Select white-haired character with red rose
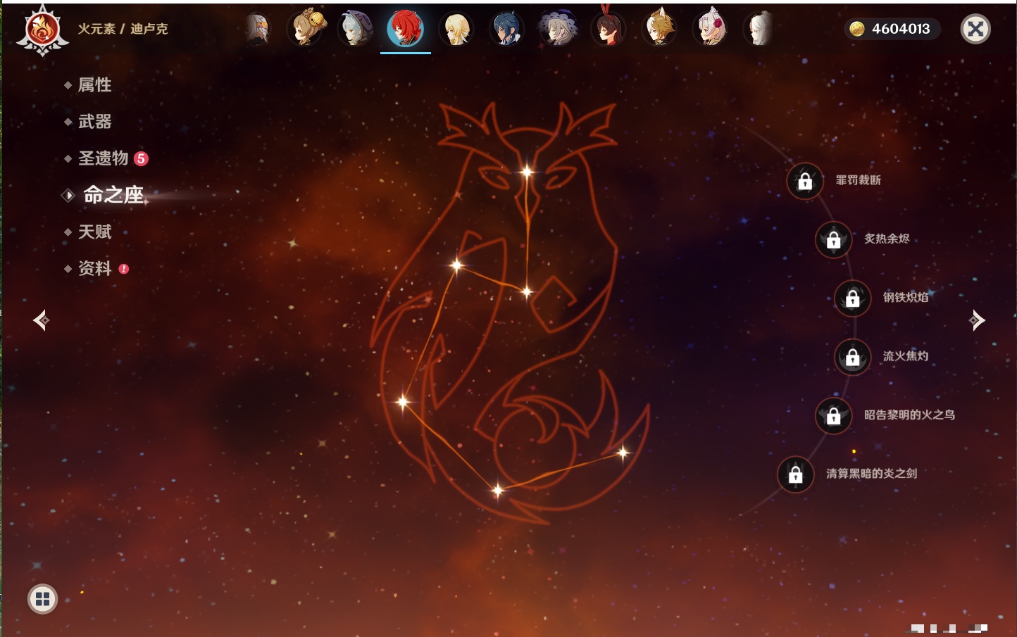1017x637 pixels. (x=711, y=29)
